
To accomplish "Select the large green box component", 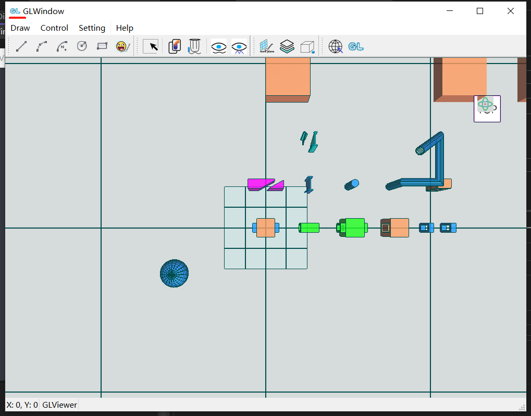I will coord(352,228).
